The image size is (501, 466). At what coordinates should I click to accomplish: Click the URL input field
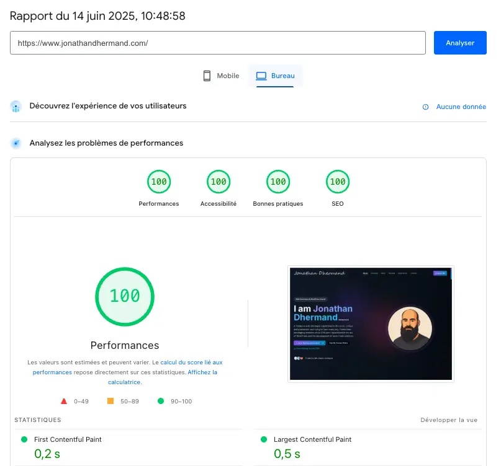[217, 43]
